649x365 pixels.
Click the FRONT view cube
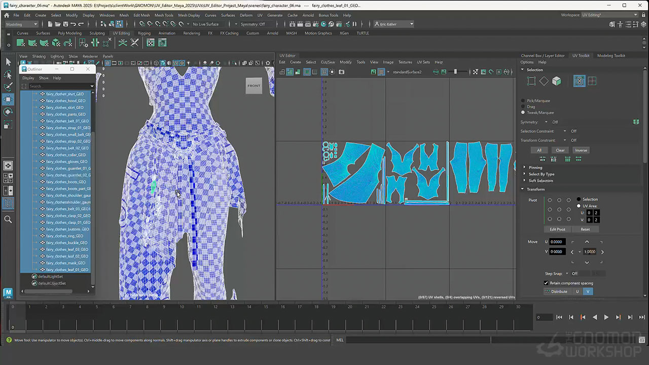click(x=254, y=86)
